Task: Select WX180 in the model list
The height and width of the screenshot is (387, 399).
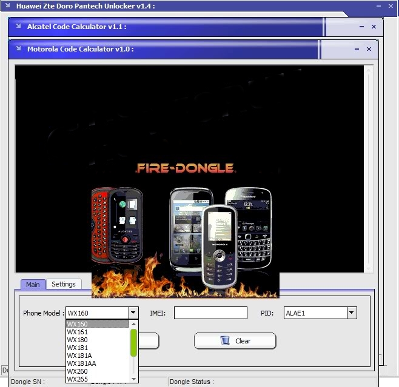Action: tap(98, 340)
